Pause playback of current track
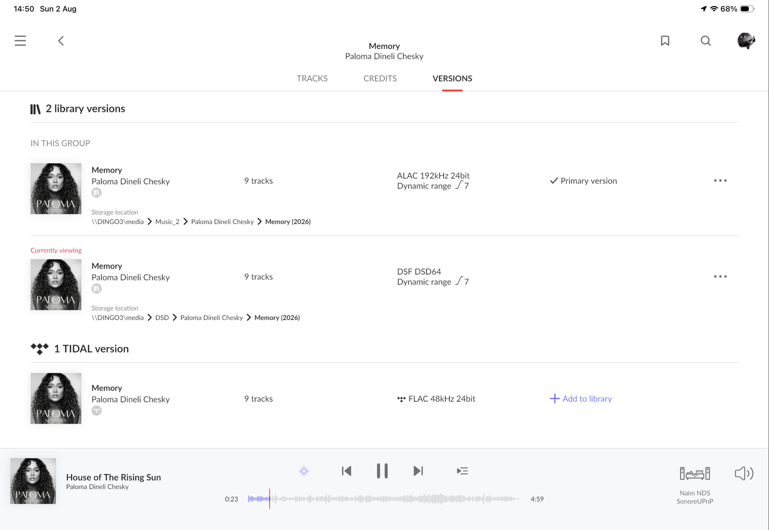The height and width of the screenshot is (530, 769). click(x=382, y=471)
